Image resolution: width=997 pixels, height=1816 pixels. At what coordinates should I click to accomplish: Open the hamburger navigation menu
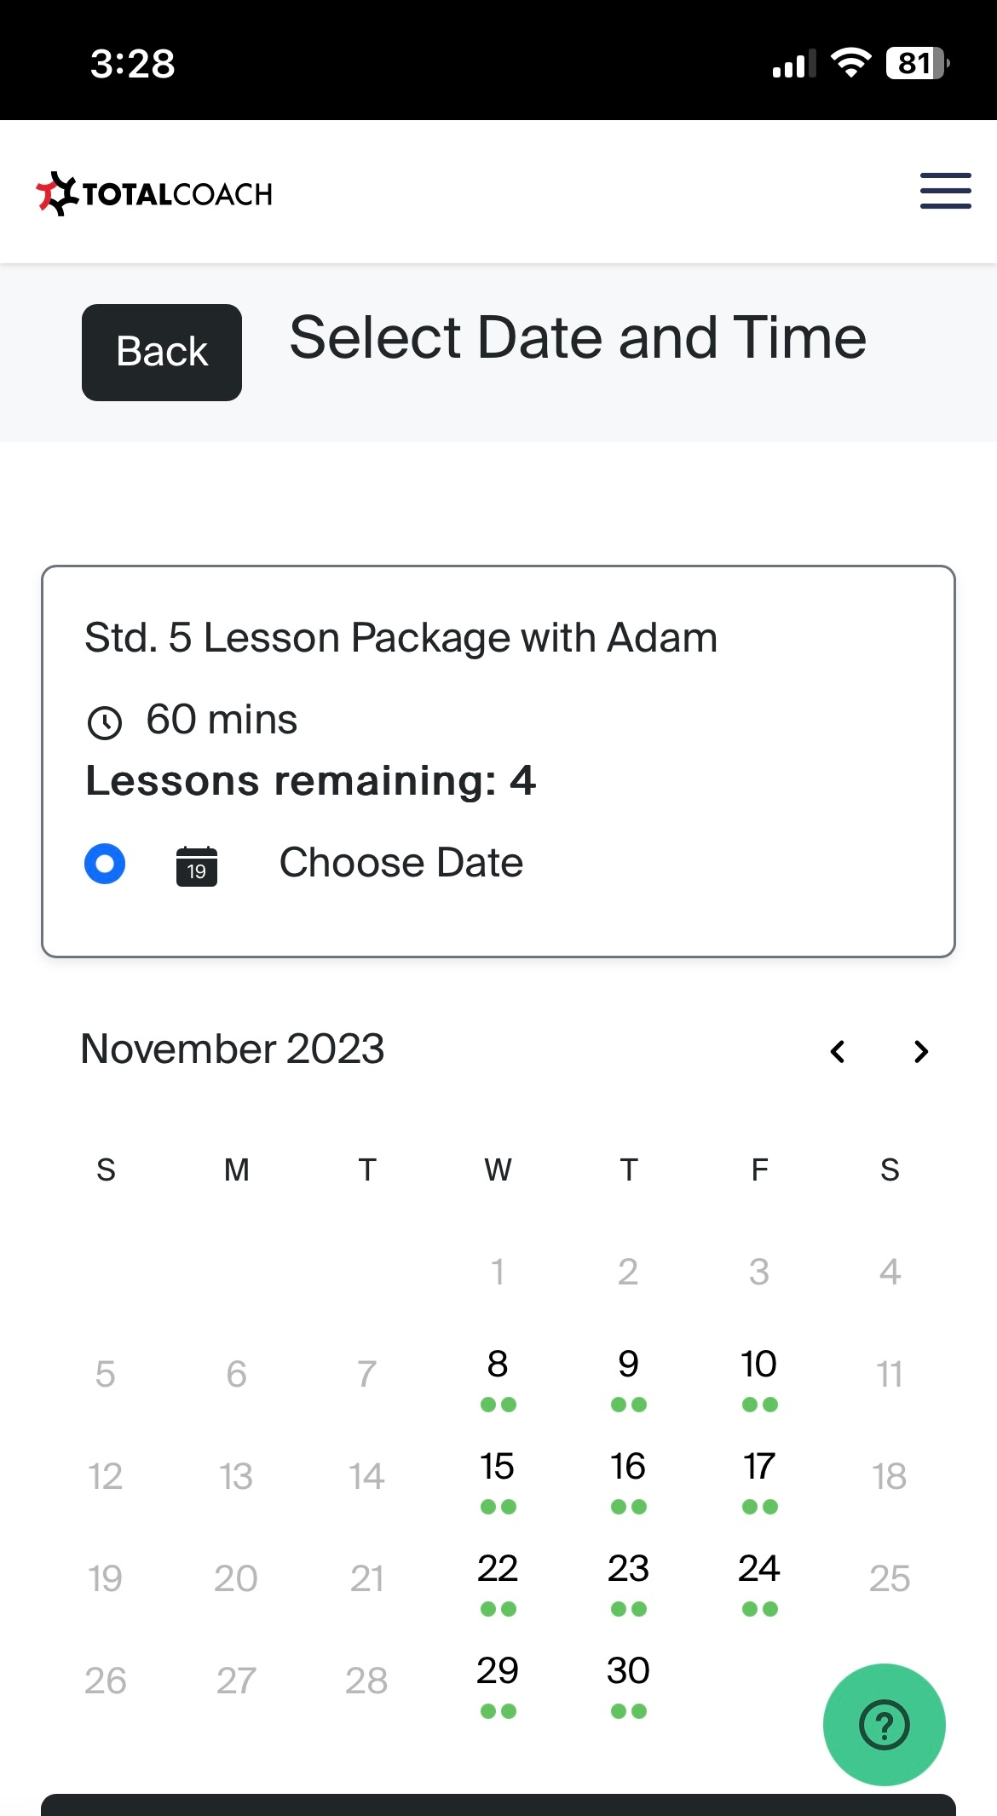945,191
